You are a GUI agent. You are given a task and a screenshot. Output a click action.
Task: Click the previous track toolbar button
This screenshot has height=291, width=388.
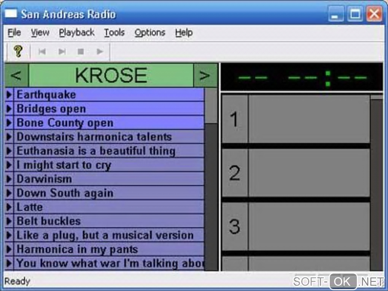coord(42,51)
